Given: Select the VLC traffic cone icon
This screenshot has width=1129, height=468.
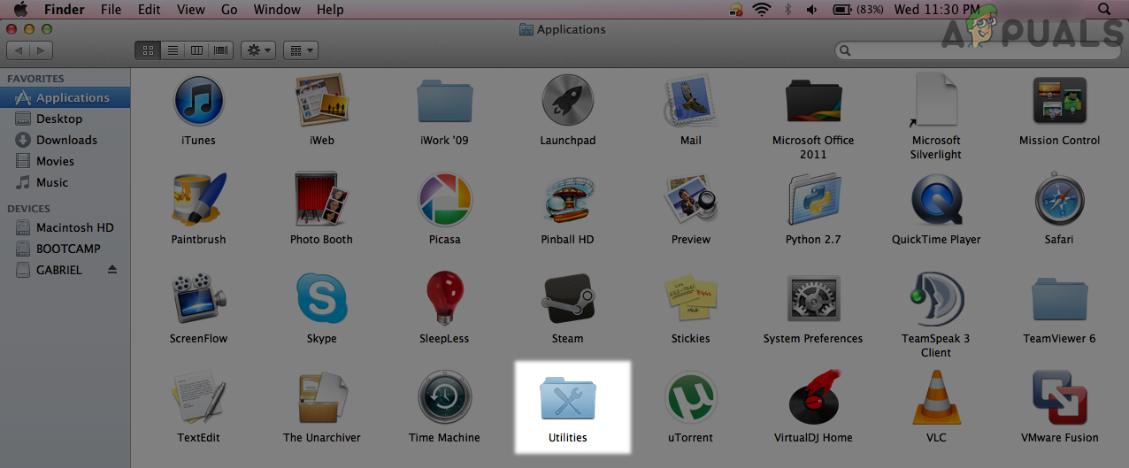Looking at the screenshot, I should (x=936, y=398).
